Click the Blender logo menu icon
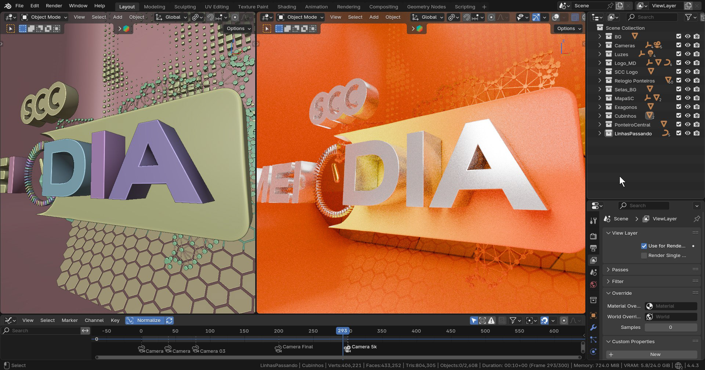 [8, 6]
